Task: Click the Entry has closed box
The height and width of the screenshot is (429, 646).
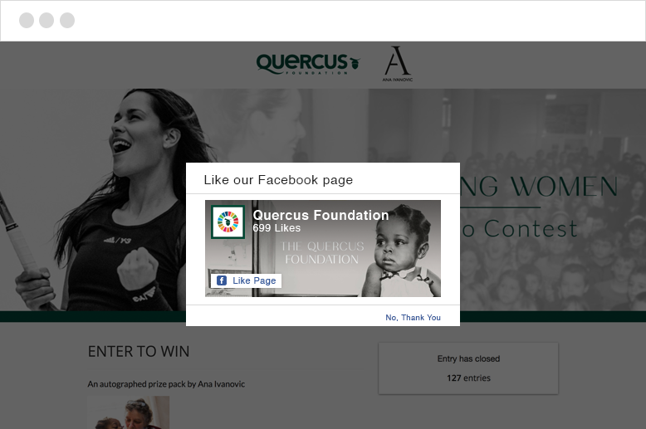Action: (x=468, y=368)
